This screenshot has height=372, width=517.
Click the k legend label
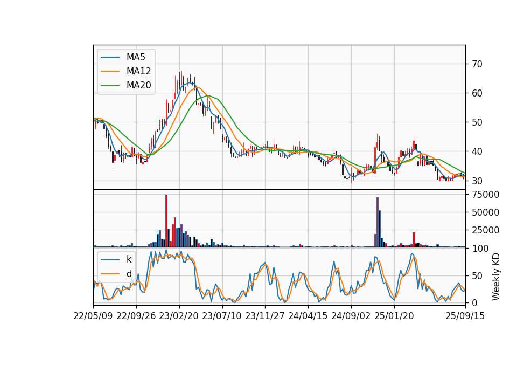coord(129,259)
